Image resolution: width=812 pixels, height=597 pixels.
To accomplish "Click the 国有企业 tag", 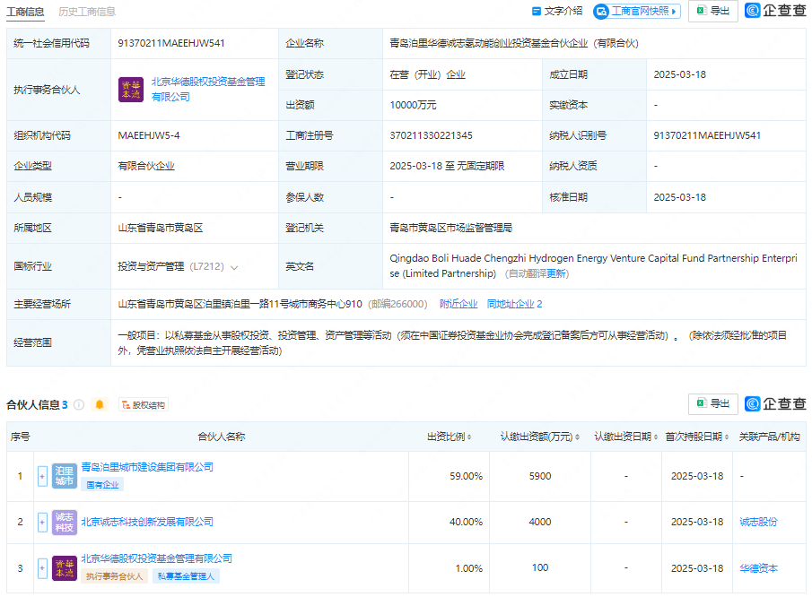I will coord(102,485).
